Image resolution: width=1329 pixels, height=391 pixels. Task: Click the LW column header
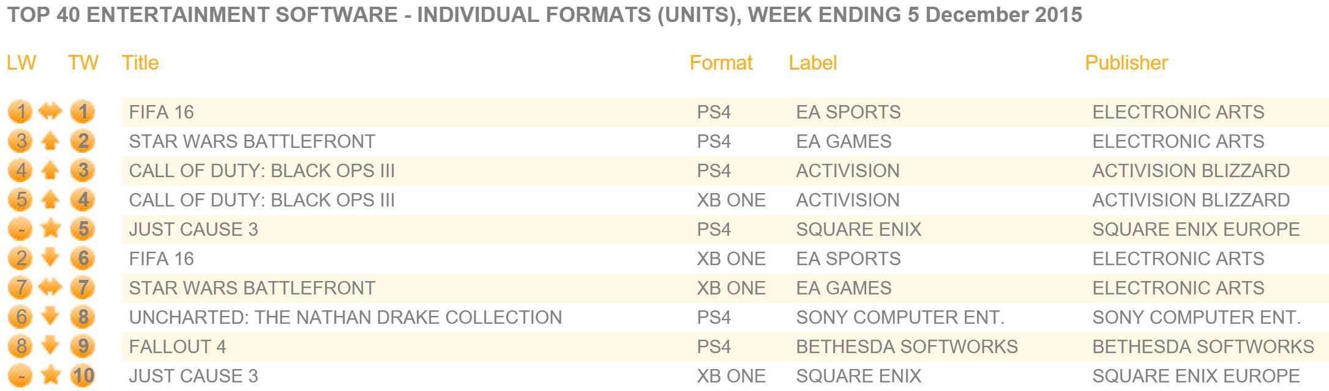[21, 62]
